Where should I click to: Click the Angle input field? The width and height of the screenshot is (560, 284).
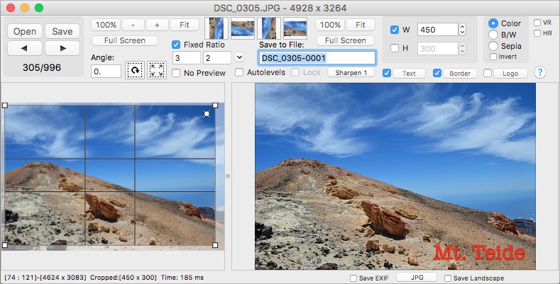pyautogui.click(x=106, y=72)
